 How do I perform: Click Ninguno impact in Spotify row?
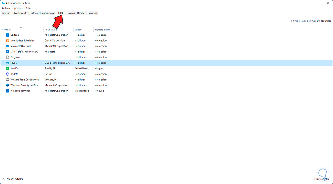pyautogui.click(x=99, y=68)
